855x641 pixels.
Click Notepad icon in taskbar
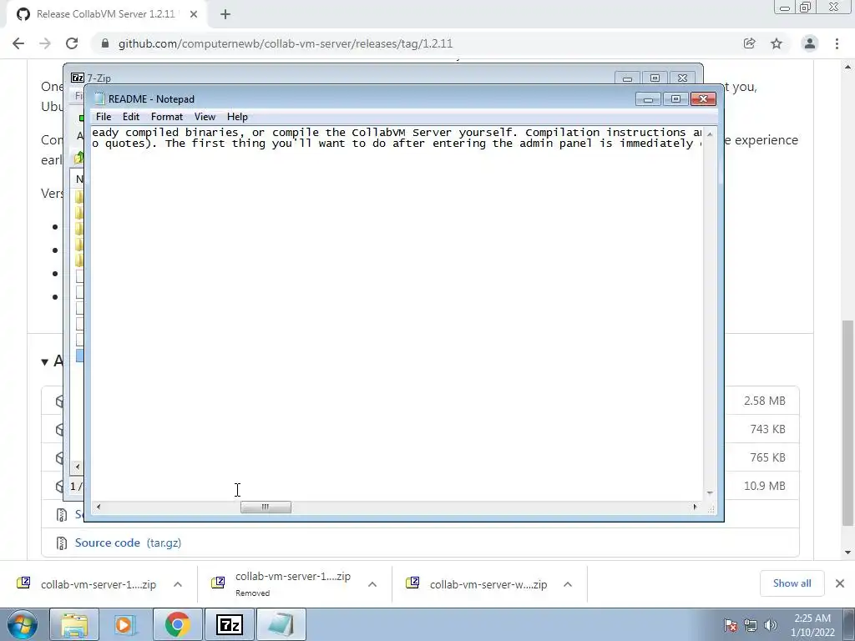coord(281,624)
